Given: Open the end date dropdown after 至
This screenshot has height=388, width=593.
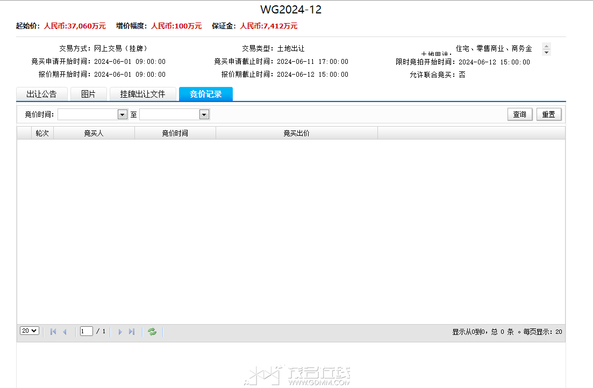Looking at the screenshot, I should [x=204, y=114].
